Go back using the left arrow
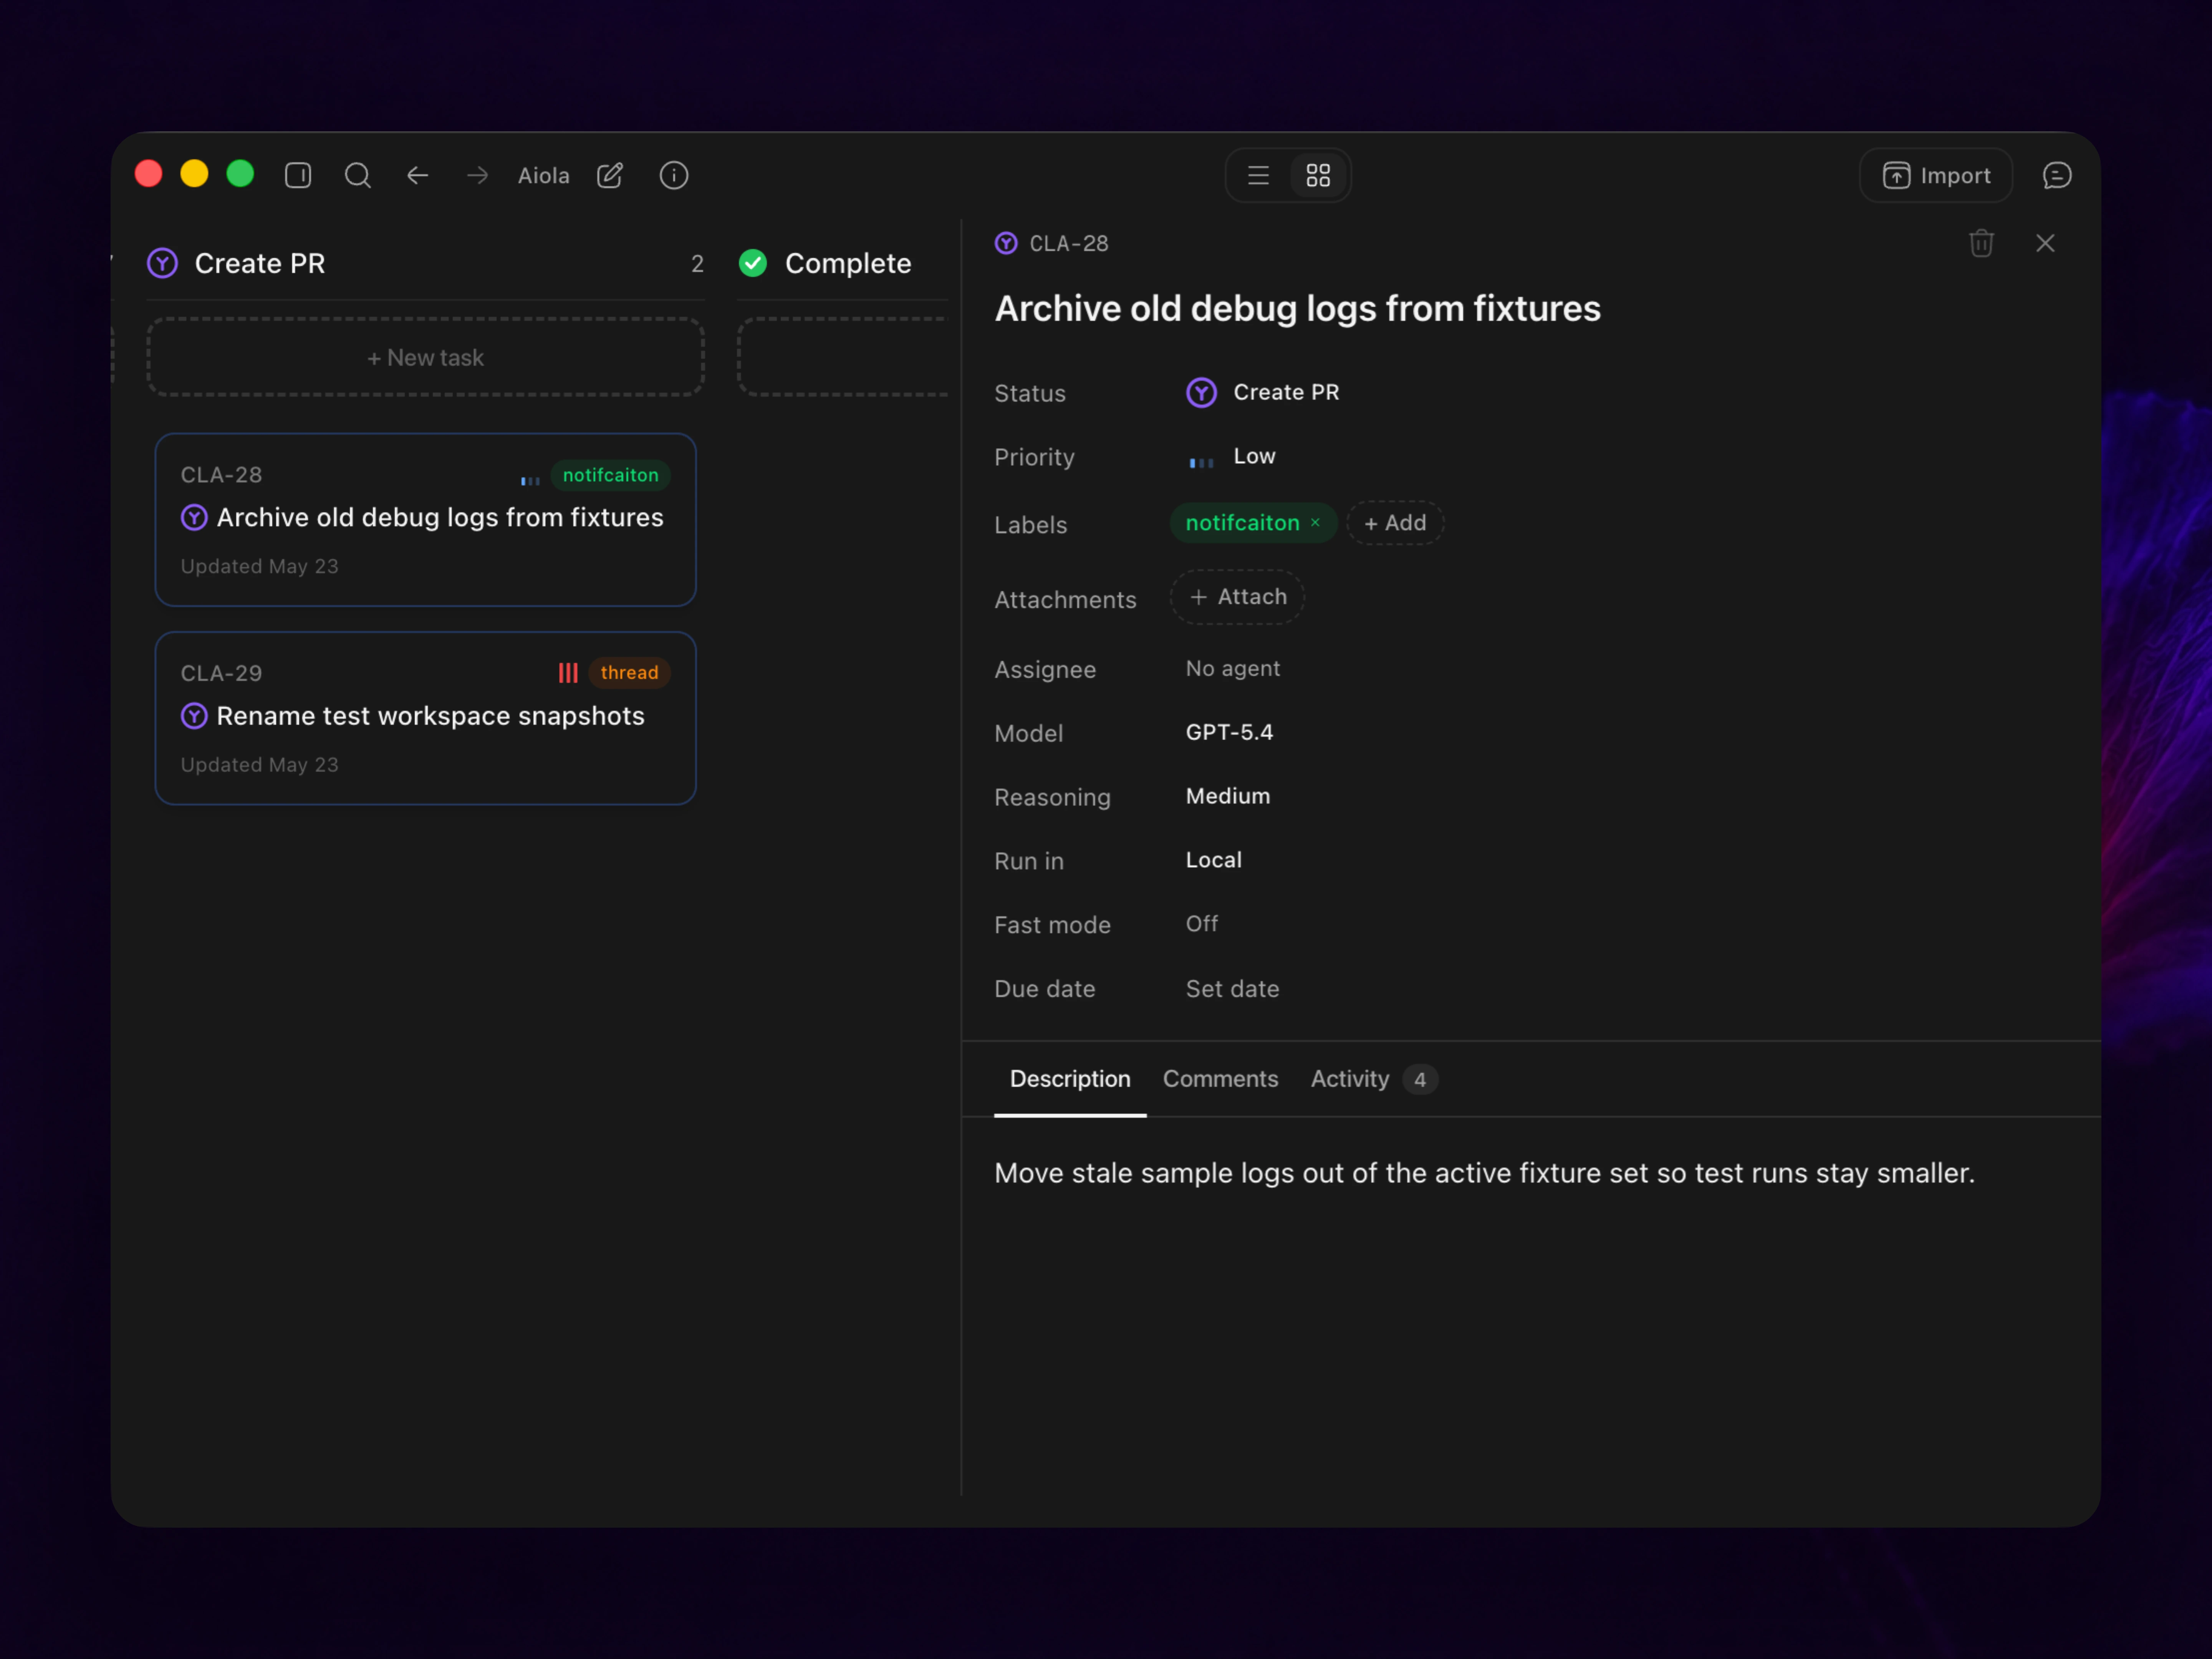Image resolution: width=2212 pixels, height=1659 pixels. pos(418,176)
